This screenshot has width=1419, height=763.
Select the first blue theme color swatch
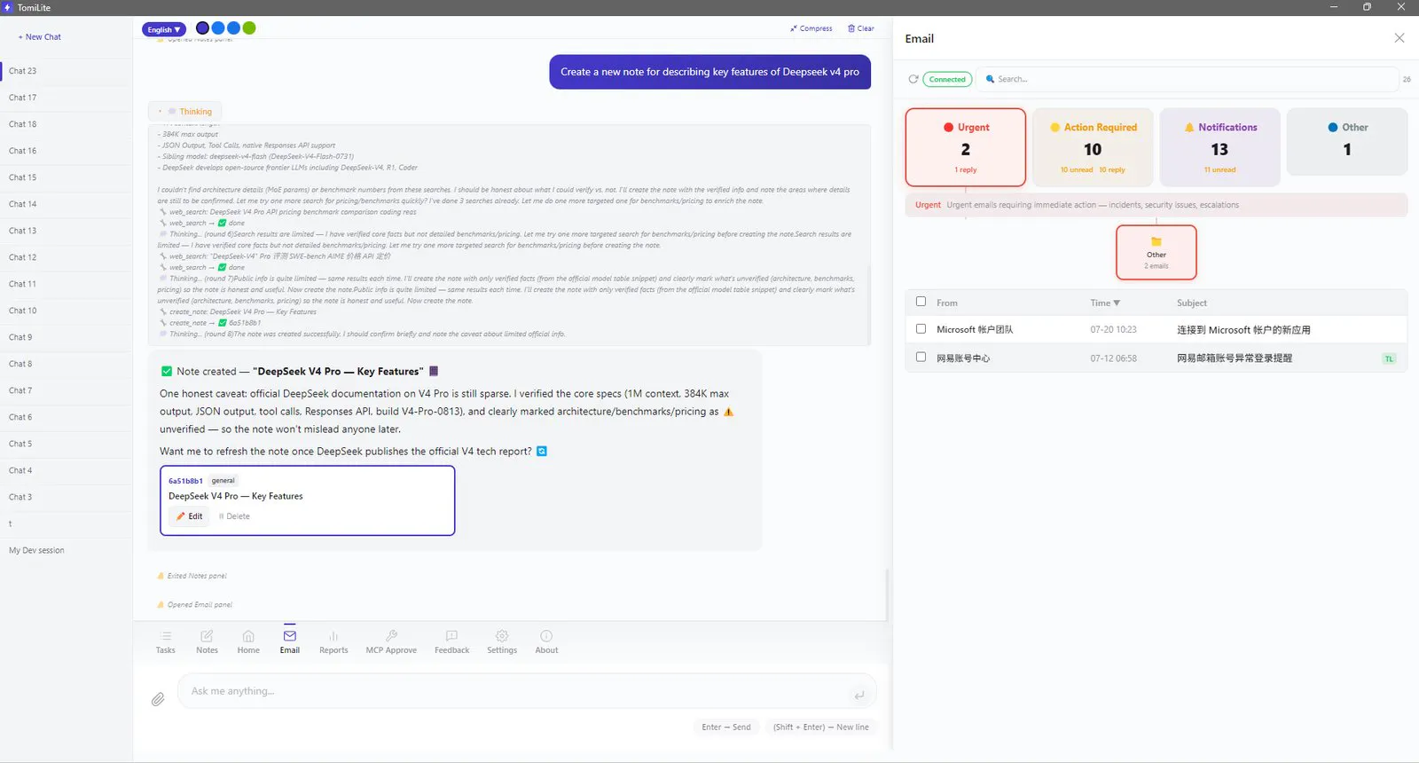coord(218,28)
